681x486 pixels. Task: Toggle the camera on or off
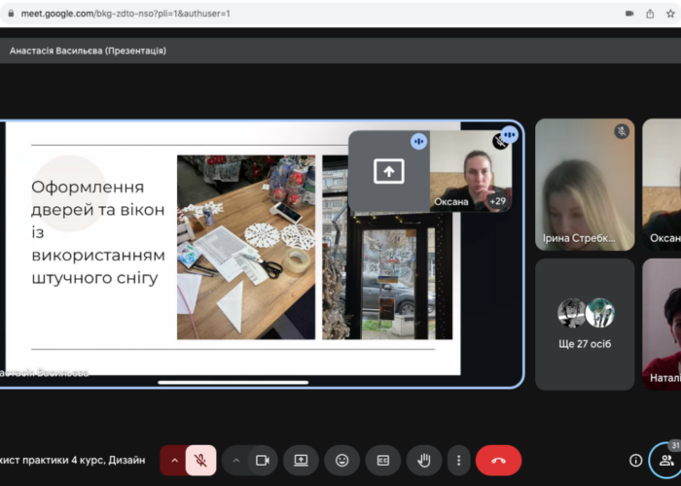(262, 460)
